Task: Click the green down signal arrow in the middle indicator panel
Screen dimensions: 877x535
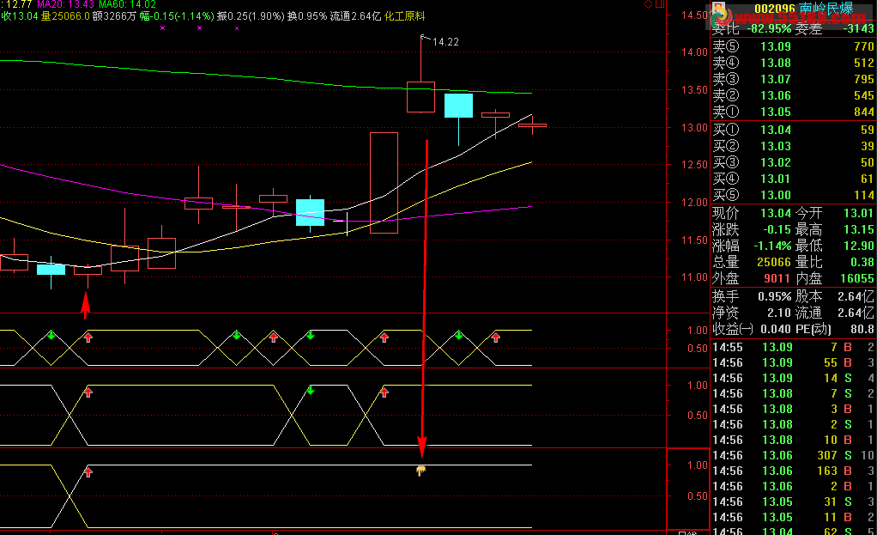Action: 311,390
